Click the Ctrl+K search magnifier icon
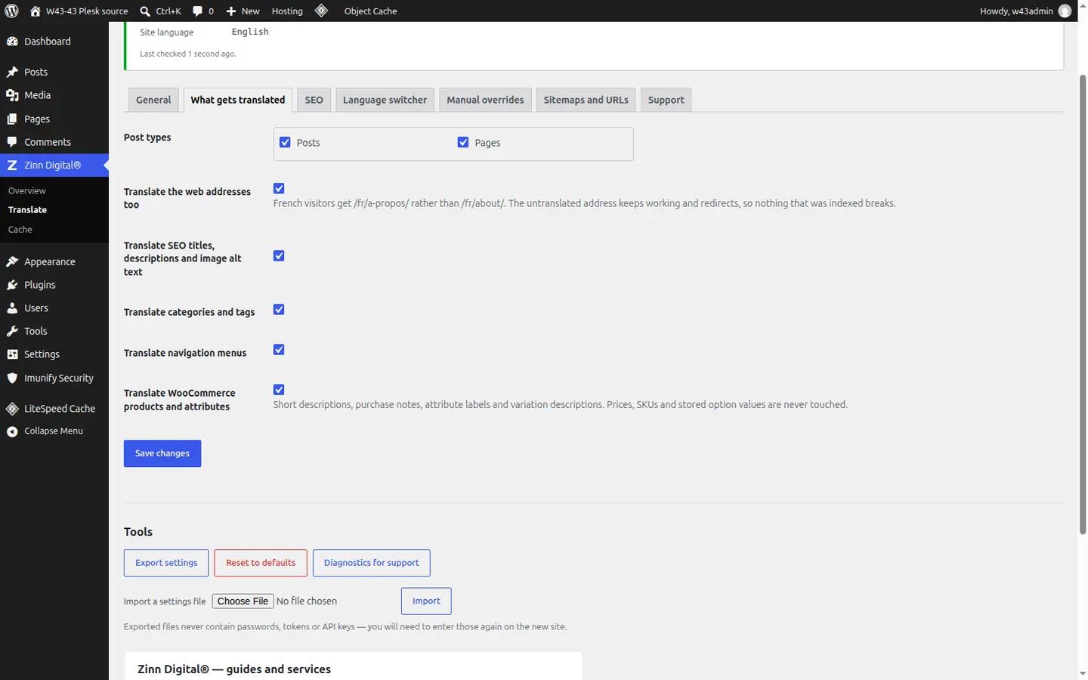The width and height of the screenshot is (1088, 680). 145,11
